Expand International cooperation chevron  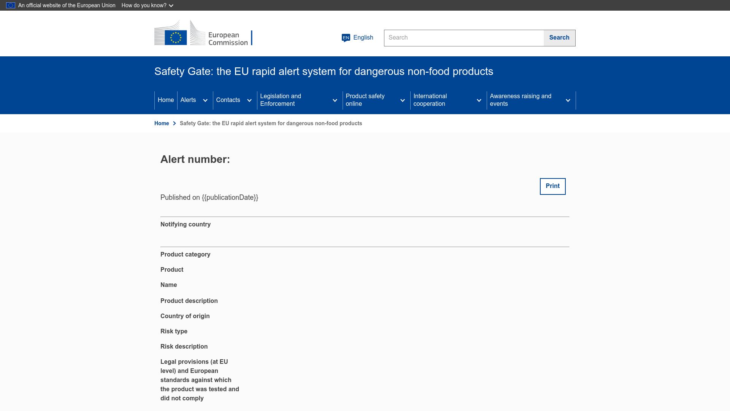(479, 100)
